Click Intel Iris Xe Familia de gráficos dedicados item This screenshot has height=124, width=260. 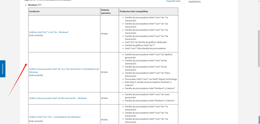(146, 42)
